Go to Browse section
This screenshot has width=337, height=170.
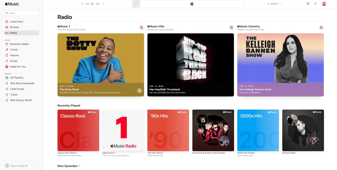(x=22, y=27)
